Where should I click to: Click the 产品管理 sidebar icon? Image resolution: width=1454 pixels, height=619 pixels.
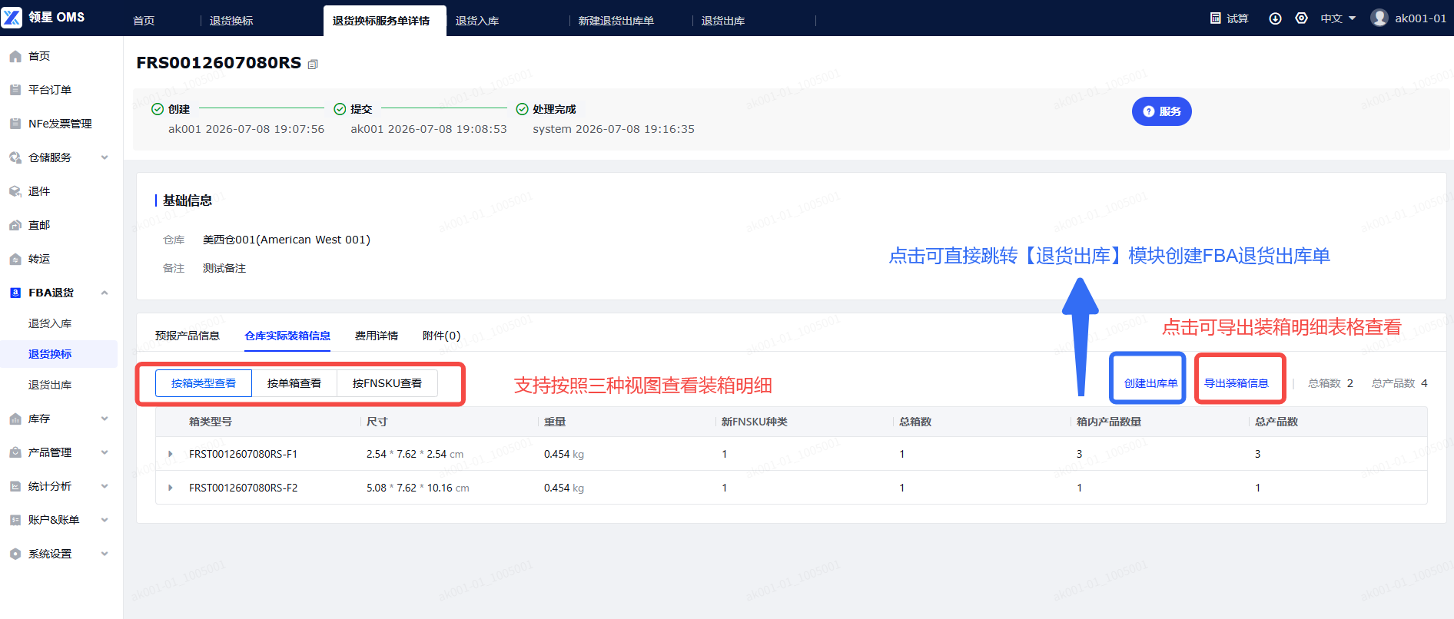pyautogui.click(x=15, y=452)
